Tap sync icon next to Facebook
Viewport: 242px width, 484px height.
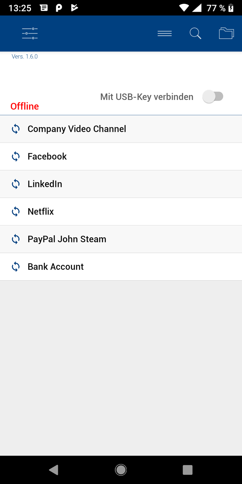coord(16,157)
